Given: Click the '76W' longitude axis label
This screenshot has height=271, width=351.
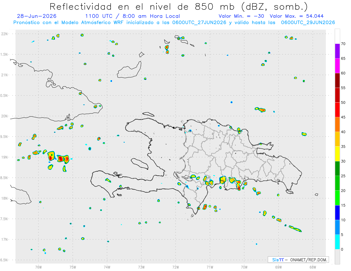Looking at the screenshot, I should click(38, 267).
